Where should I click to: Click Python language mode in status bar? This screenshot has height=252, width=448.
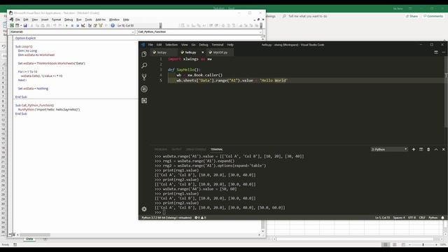433,218
